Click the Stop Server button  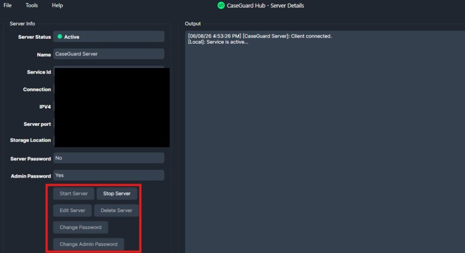point(117,193)
